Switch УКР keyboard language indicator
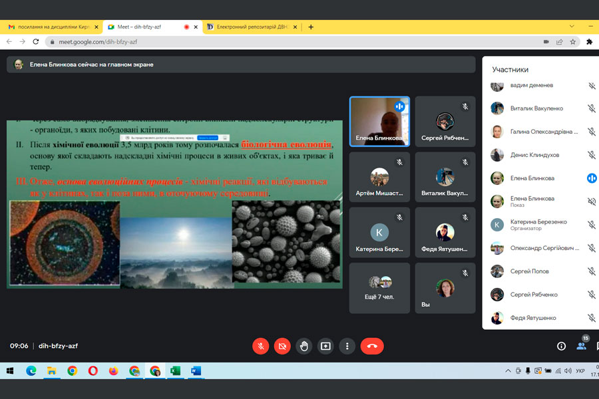Viewport: 599px width, 399px height. pyautogui.click(x=580, y=371)
